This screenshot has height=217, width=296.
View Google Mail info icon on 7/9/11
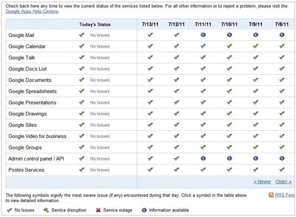coord(256,35)
